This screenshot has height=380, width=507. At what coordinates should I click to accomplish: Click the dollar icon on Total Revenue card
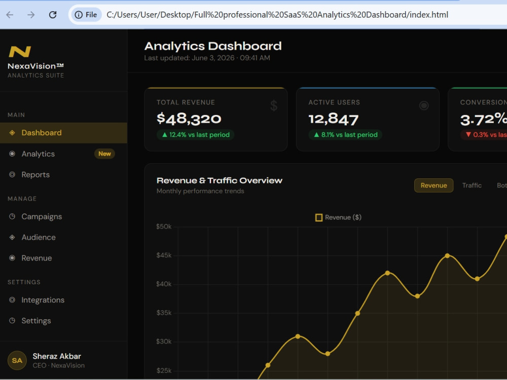point(274,106)
